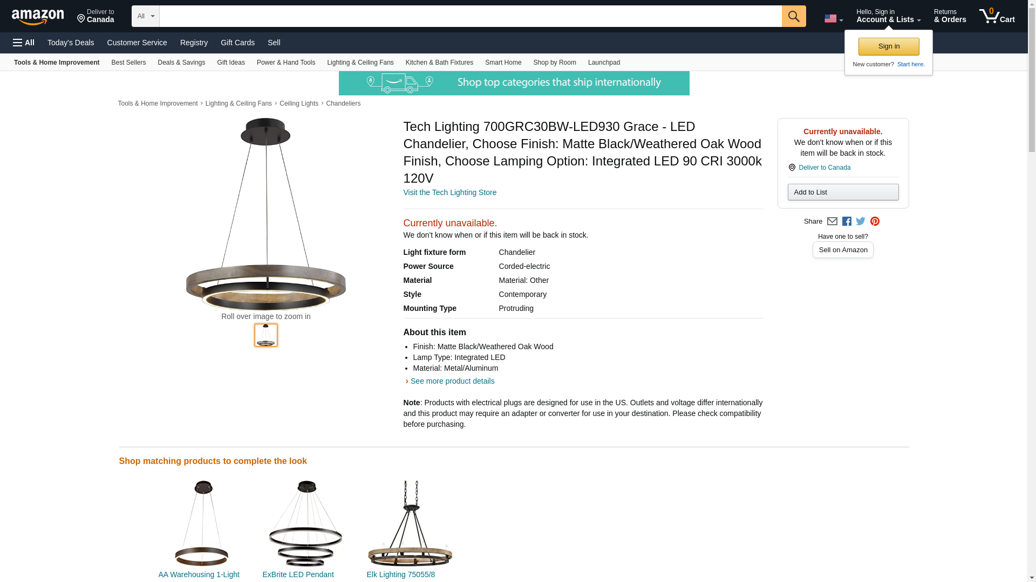Screen dimensions: 1036x582
Task: Open the Amazon logo home link
Action: 38,17
